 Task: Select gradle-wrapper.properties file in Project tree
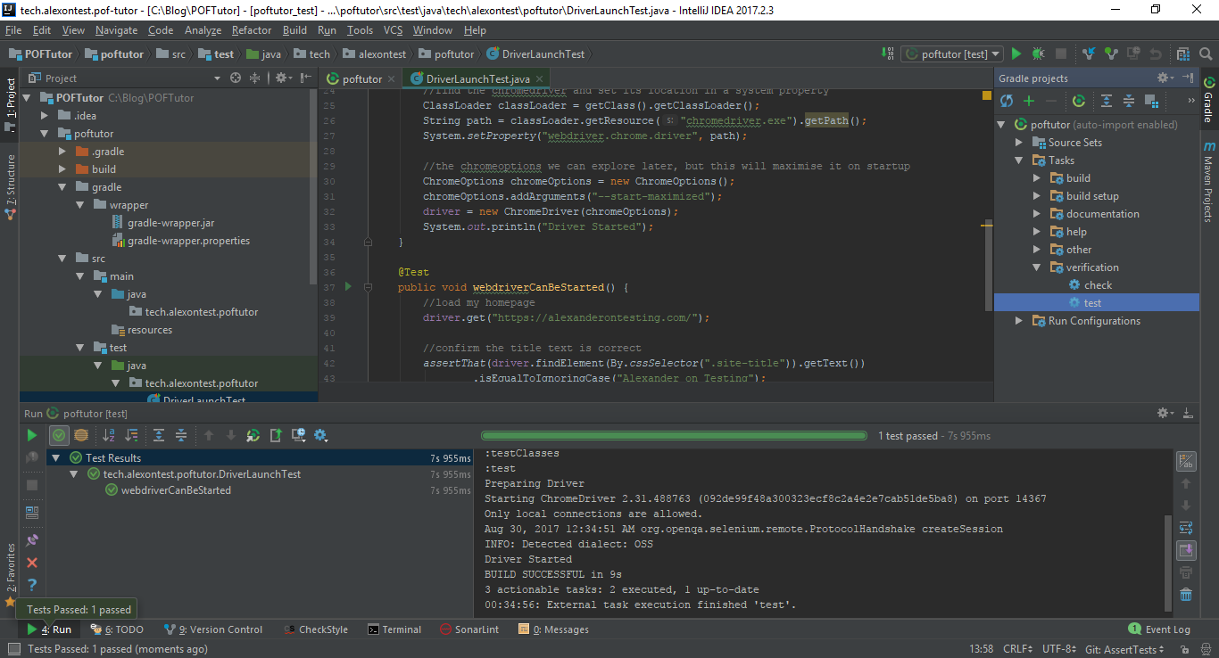click(188, 241)
